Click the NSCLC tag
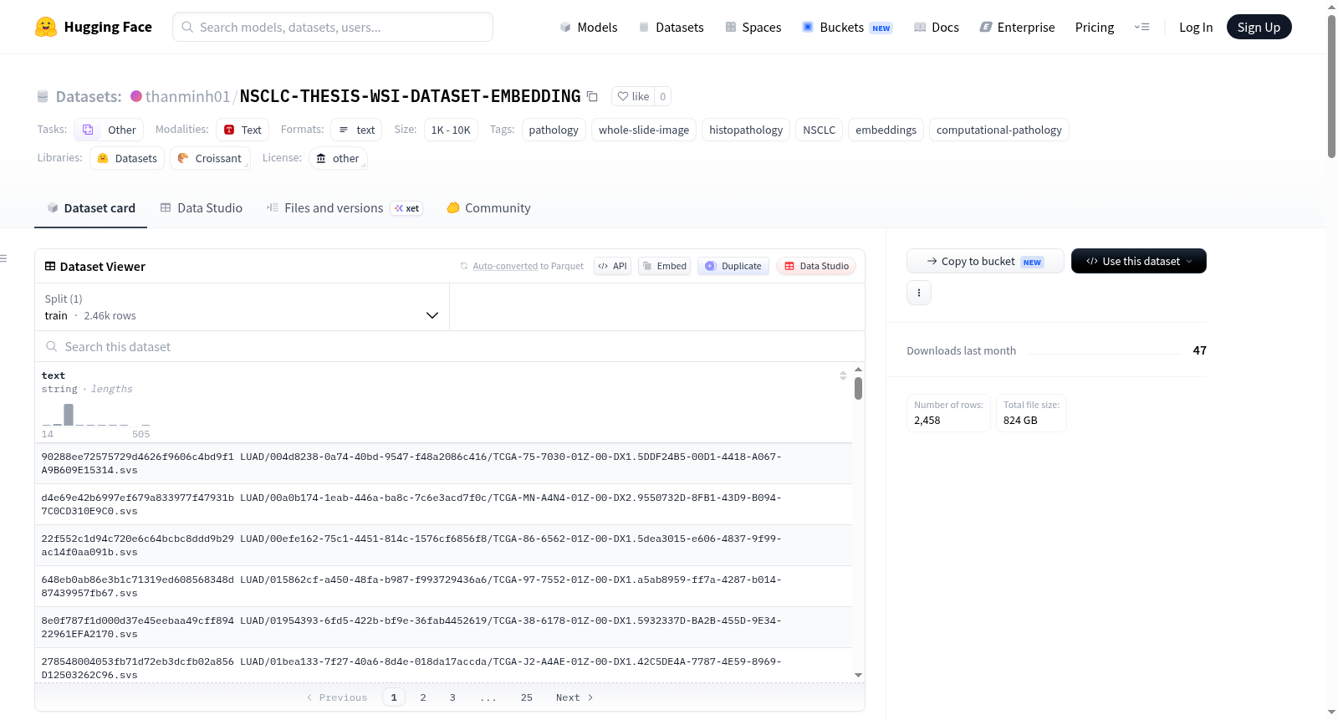 819,130
